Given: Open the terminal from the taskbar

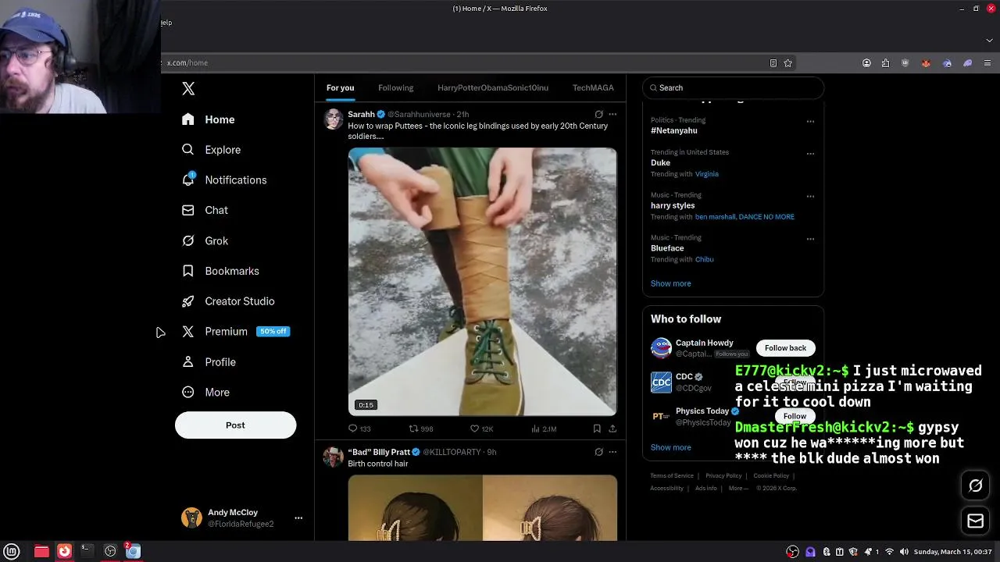Looking at the screenshot, I should click(87, 552).
